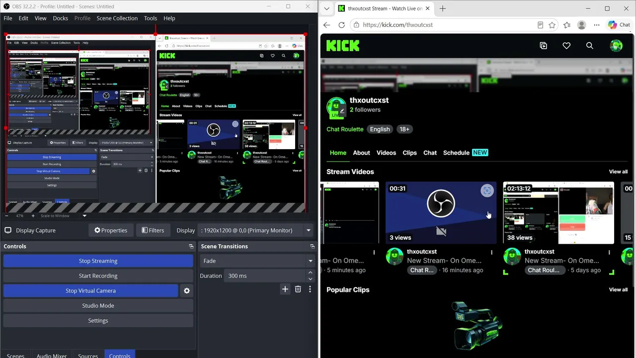Open Scene Collection menu in OBS
This screenshot has width=636, height=358.
tap(117, 18)
